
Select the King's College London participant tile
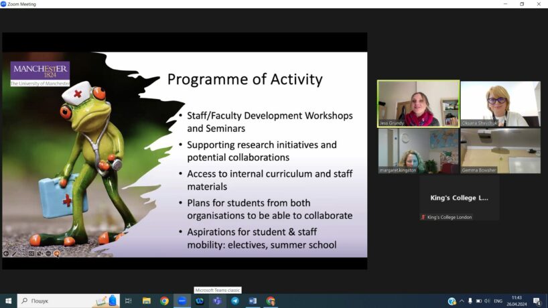pyautogui.click(x=459, y=198)
